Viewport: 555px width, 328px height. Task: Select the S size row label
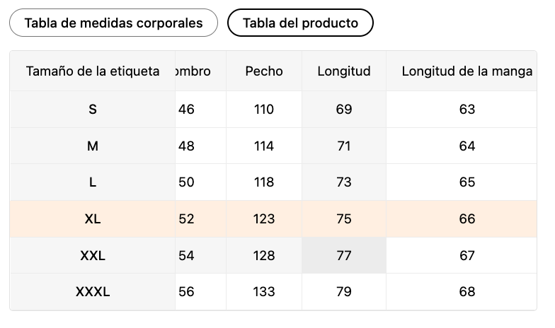point(93,110)
